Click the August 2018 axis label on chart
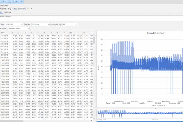This screenshot has width=183, height=122. (x=166, y=101)
